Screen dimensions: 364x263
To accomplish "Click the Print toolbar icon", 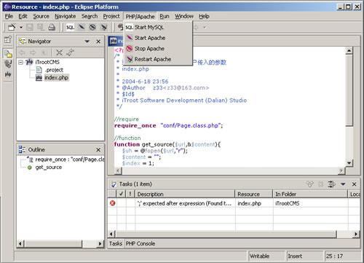I will click(52, 27).
